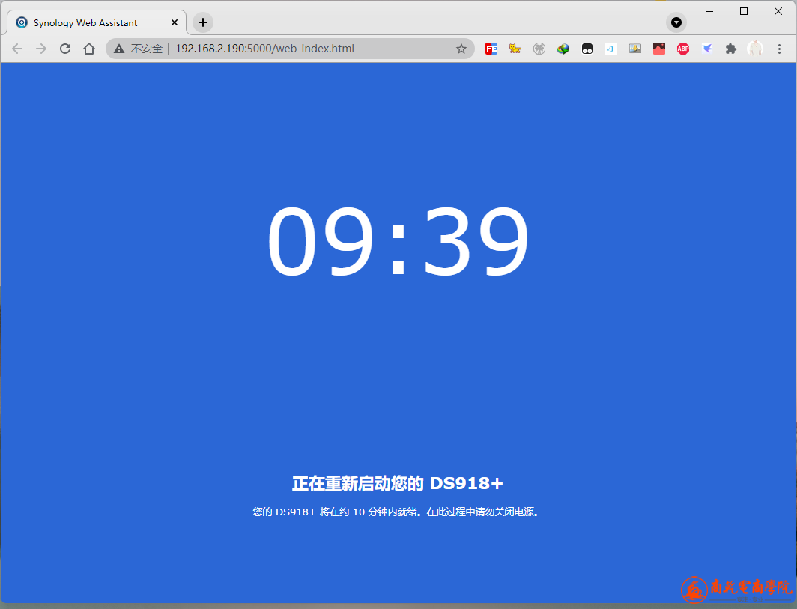Screen dimensions: 797x609
Task: Minimize the browser window
Action: (x=709, y=11)
